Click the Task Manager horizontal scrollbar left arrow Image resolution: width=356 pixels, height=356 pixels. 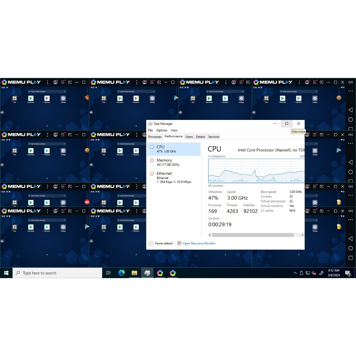click(x=210, y=235)
